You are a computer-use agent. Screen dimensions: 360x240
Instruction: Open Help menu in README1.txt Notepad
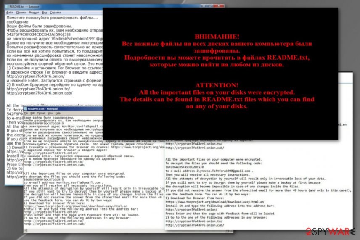tap(58, 113)
